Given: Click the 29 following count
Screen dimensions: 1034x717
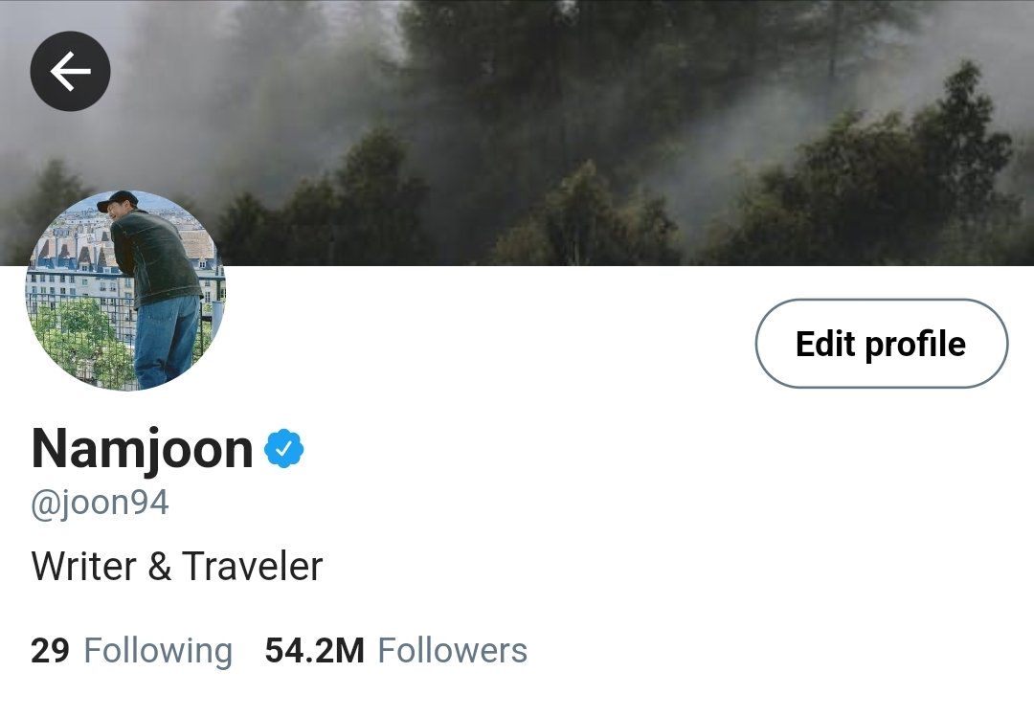Looking at the screenshot, I should [x=50, y=651].
